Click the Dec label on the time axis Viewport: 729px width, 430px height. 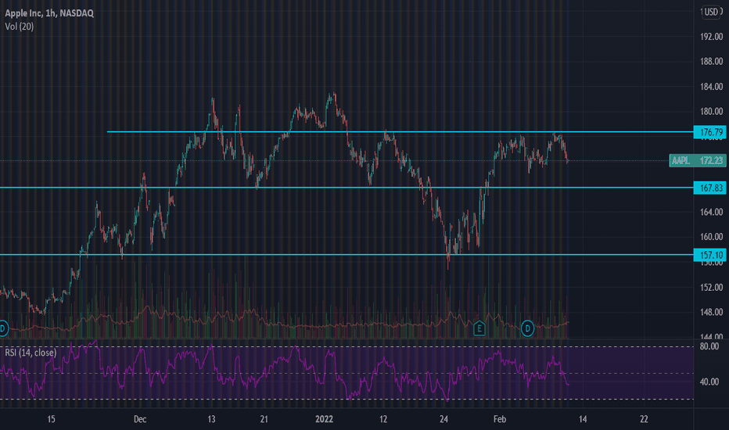140,419
